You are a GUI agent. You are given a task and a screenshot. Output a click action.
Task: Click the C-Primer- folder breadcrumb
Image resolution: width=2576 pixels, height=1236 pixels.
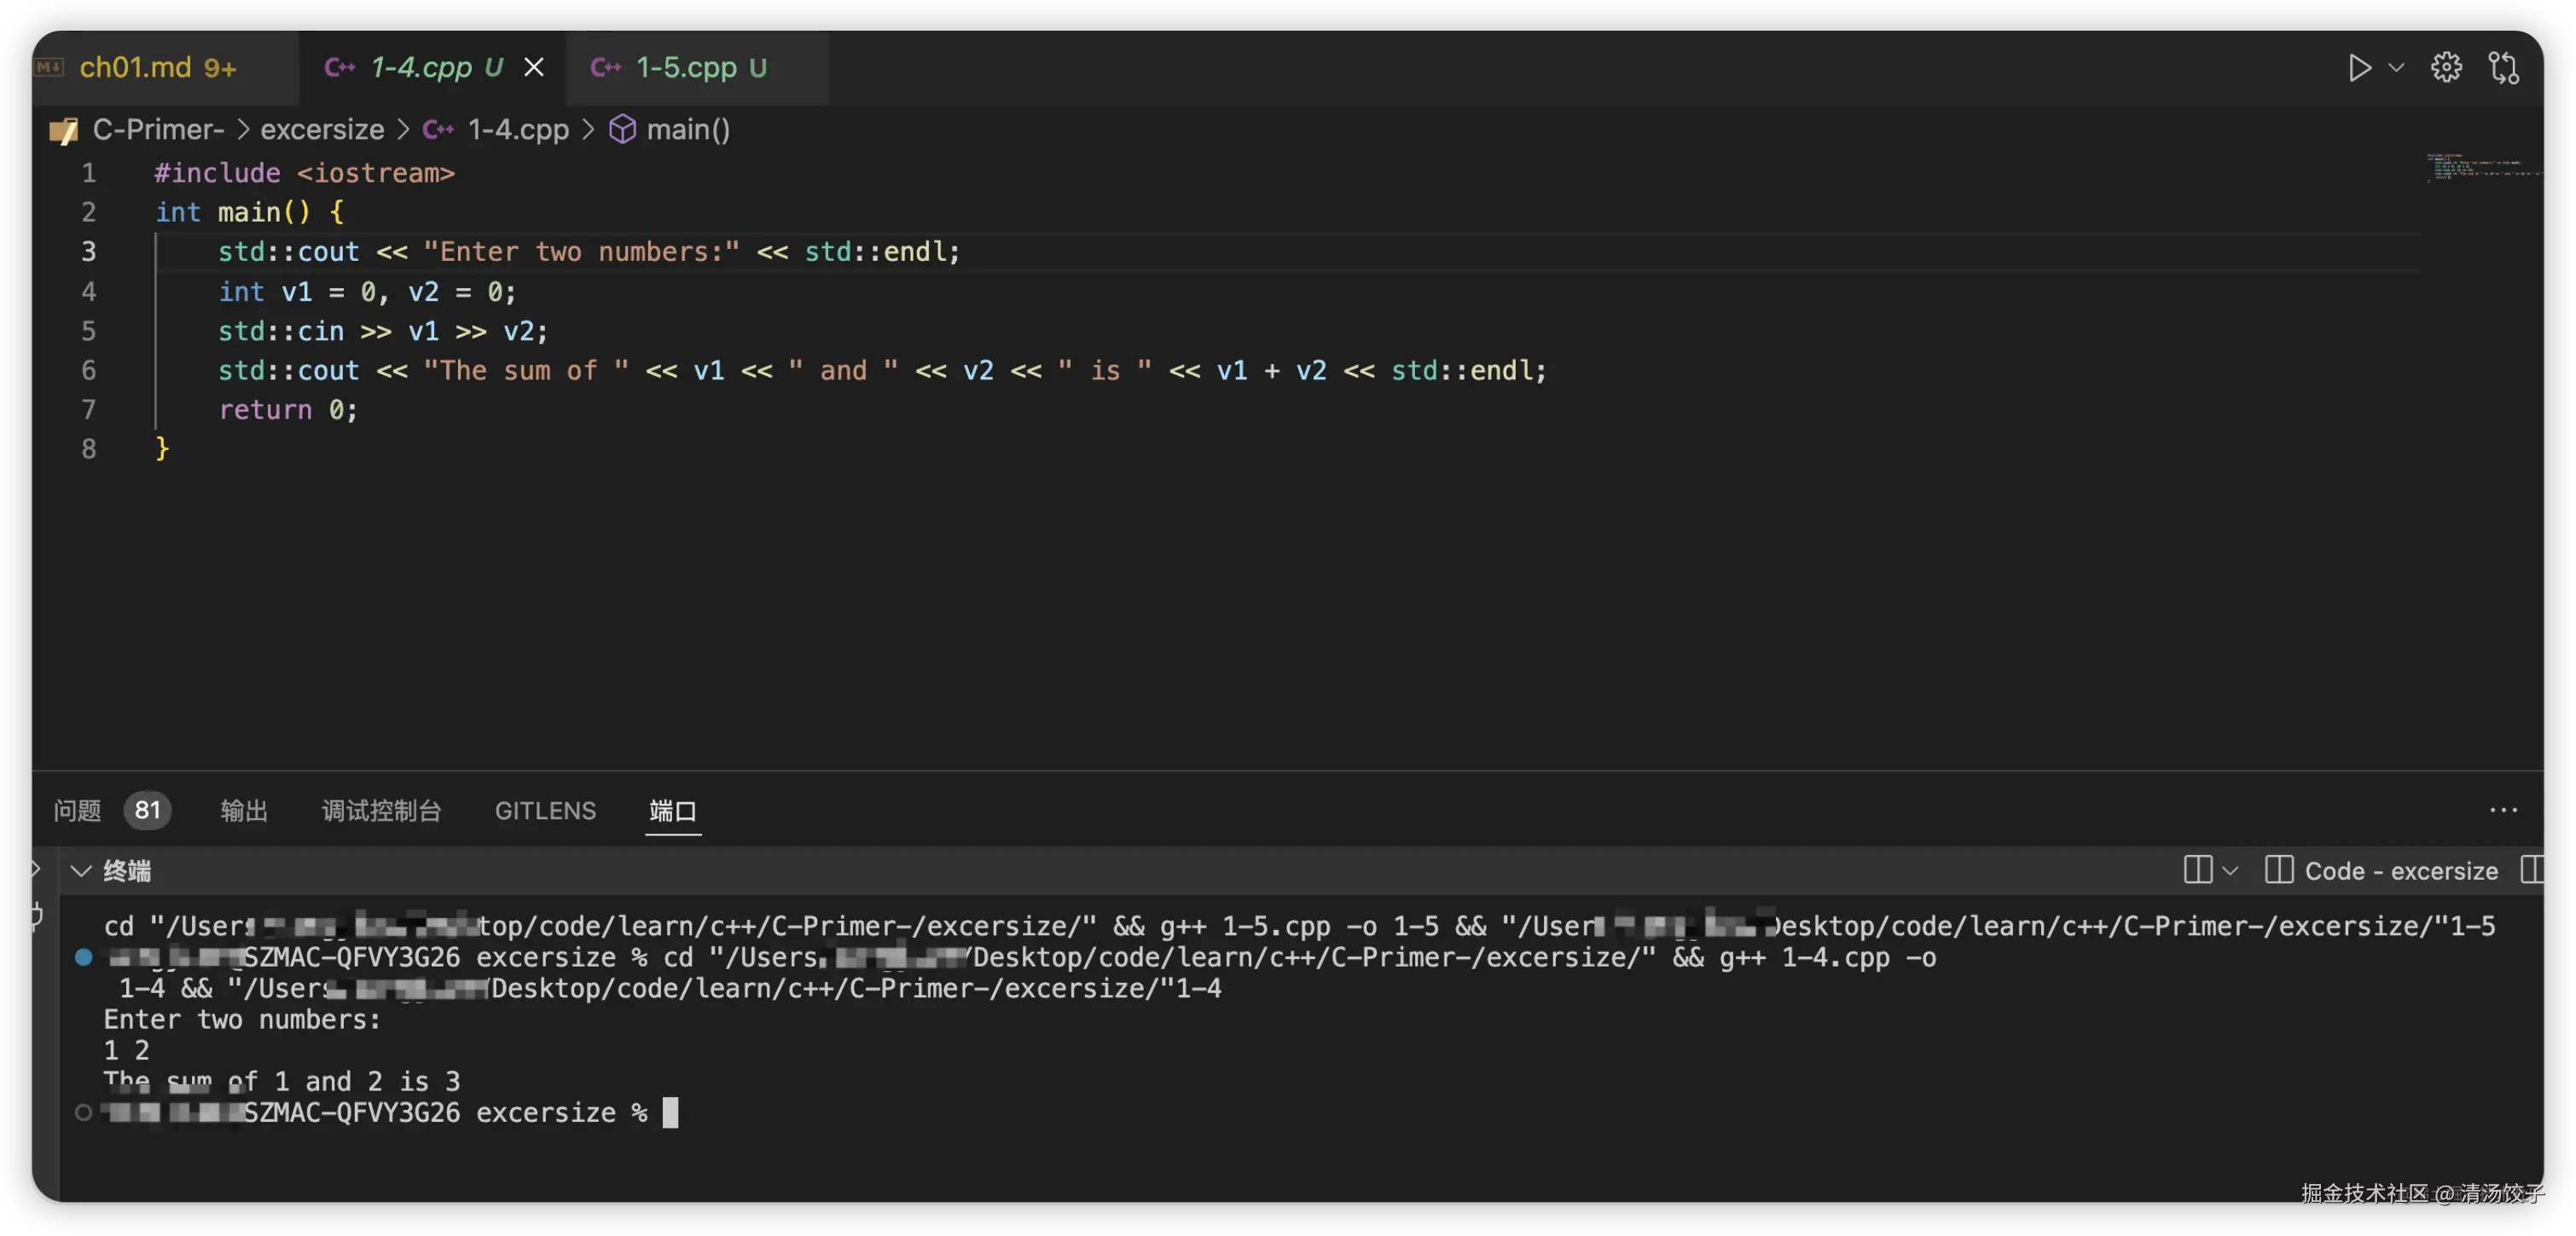tap(158, 130)
